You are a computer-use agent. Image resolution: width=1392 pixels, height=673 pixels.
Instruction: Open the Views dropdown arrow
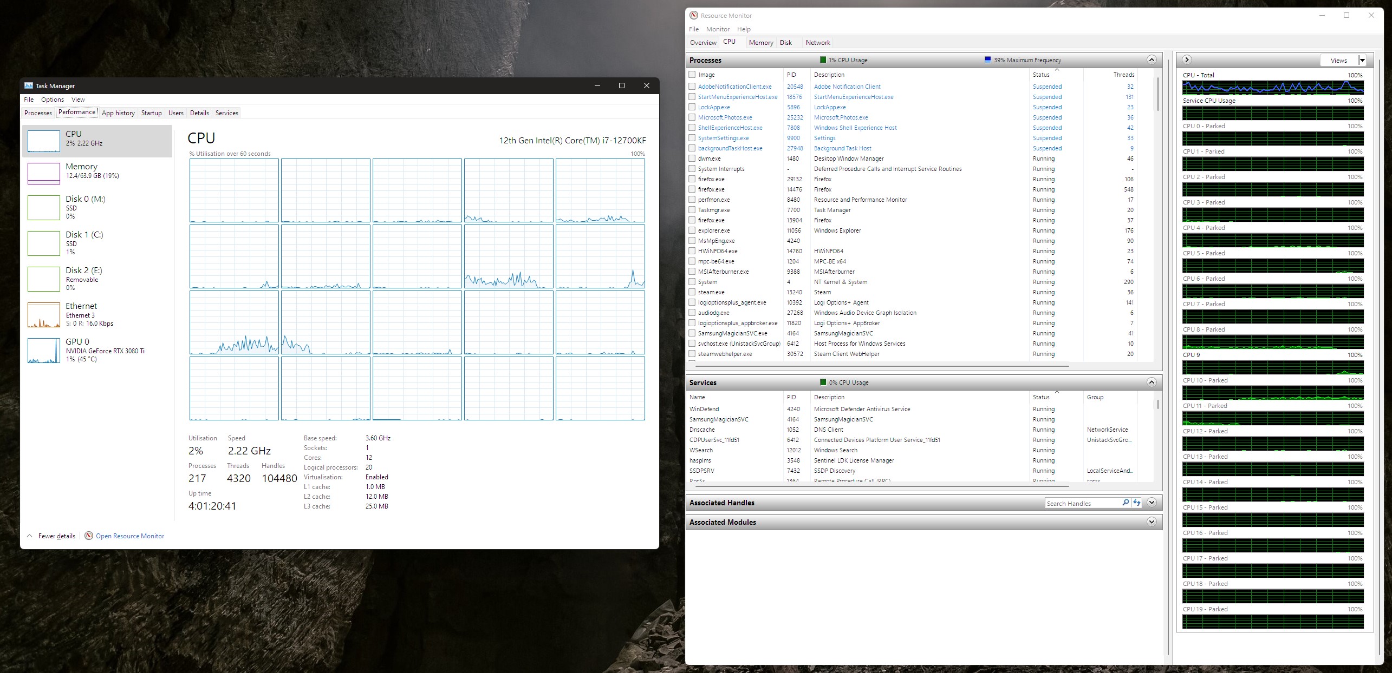(1362, 60)
